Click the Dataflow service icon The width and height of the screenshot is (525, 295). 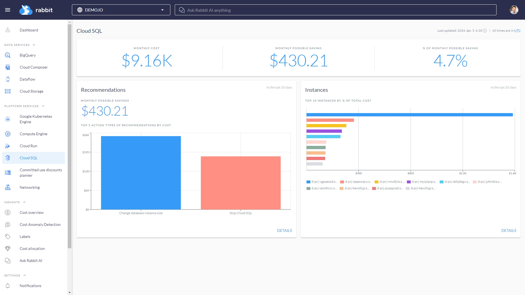[x=7, y=79]
